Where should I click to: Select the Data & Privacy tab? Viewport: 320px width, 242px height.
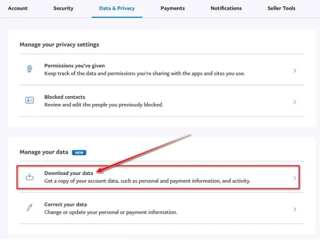coord(117,8)
